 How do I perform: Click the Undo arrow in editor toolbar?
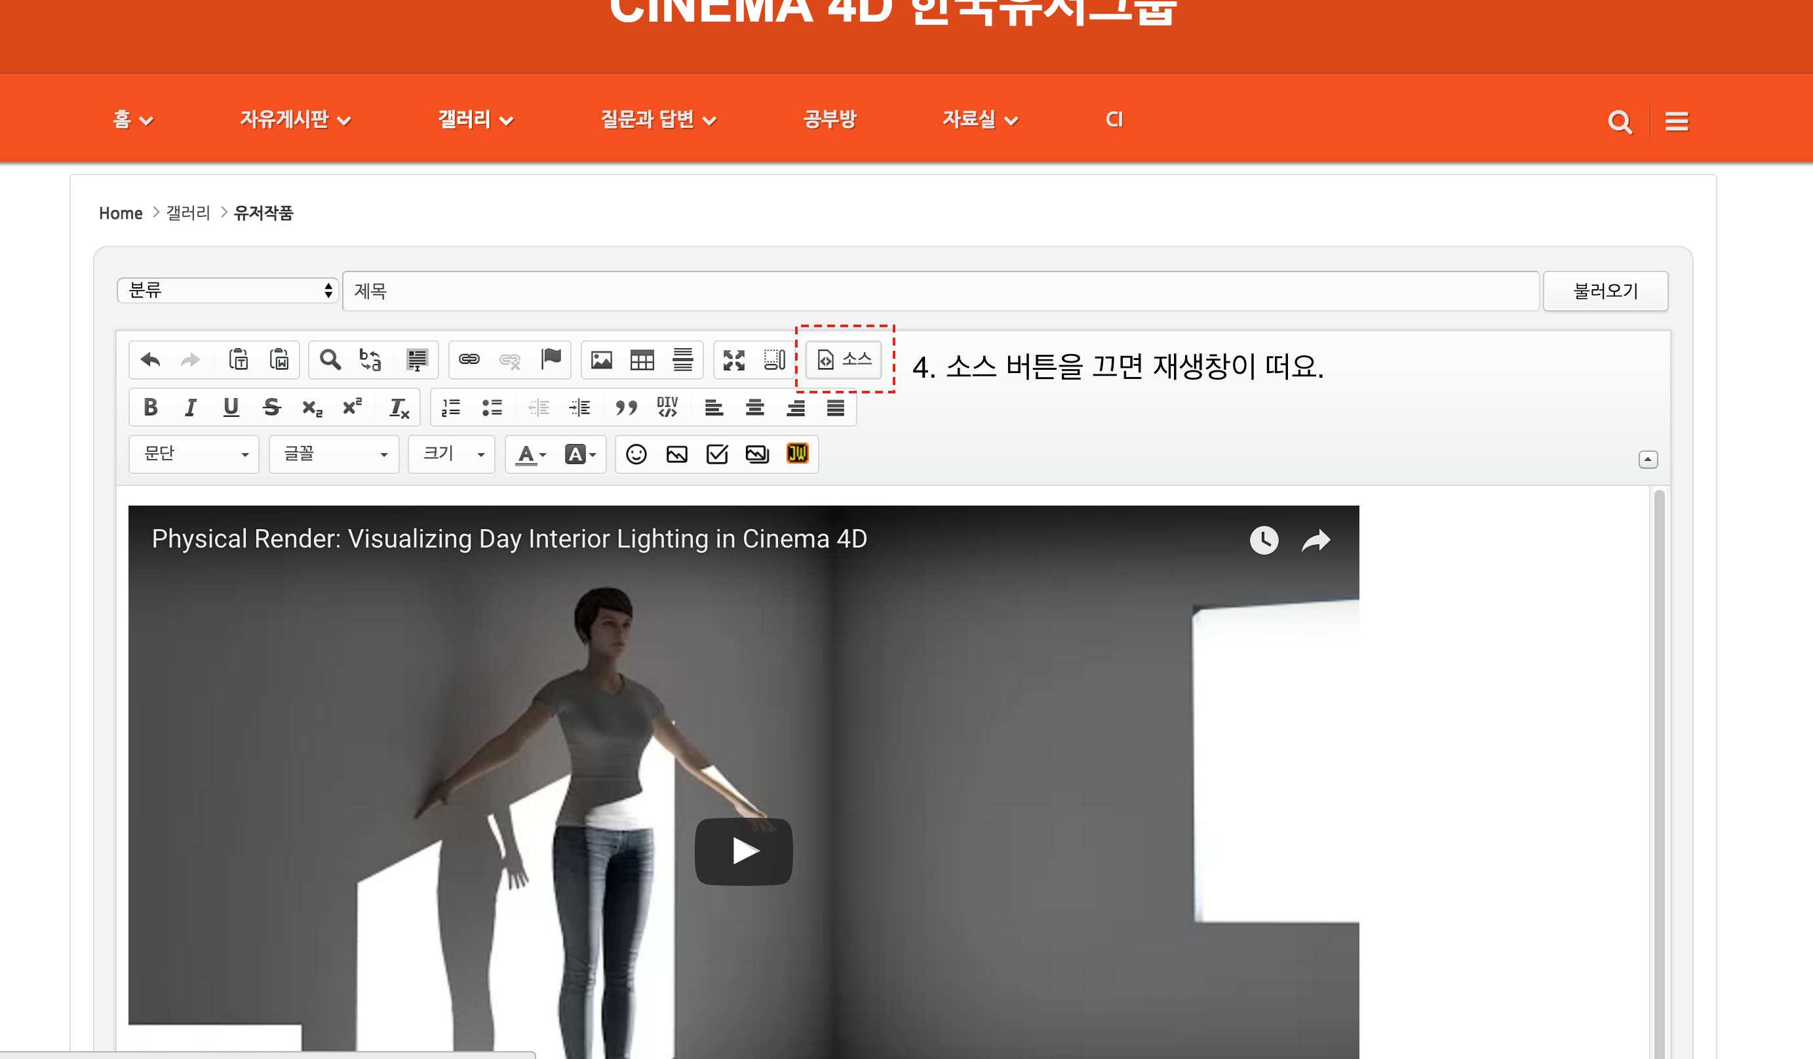pyautogui.click(x=150, y=359)
